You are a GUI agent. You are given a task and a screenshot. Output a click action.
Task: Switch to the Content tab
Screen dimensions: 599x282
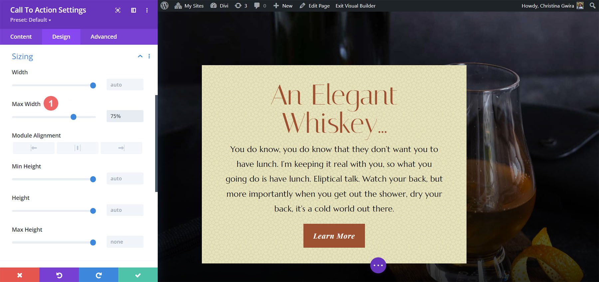[x=21, y=37]
